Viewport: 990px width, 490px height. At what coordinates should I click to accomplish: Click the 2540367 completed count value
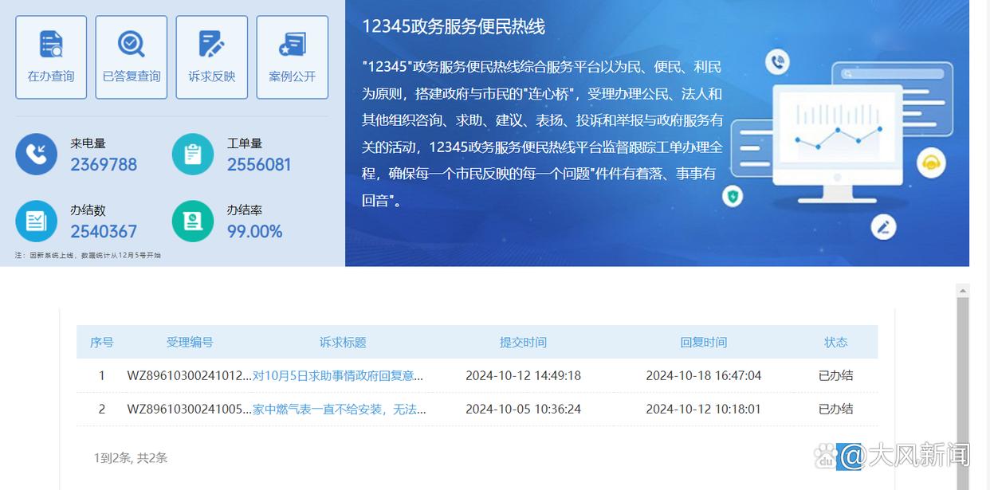point(104,232)
